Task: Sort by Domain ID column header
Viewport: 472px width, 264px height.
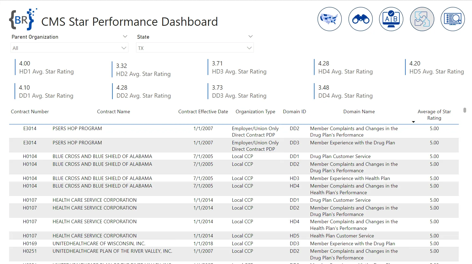Action: (294, 112)
